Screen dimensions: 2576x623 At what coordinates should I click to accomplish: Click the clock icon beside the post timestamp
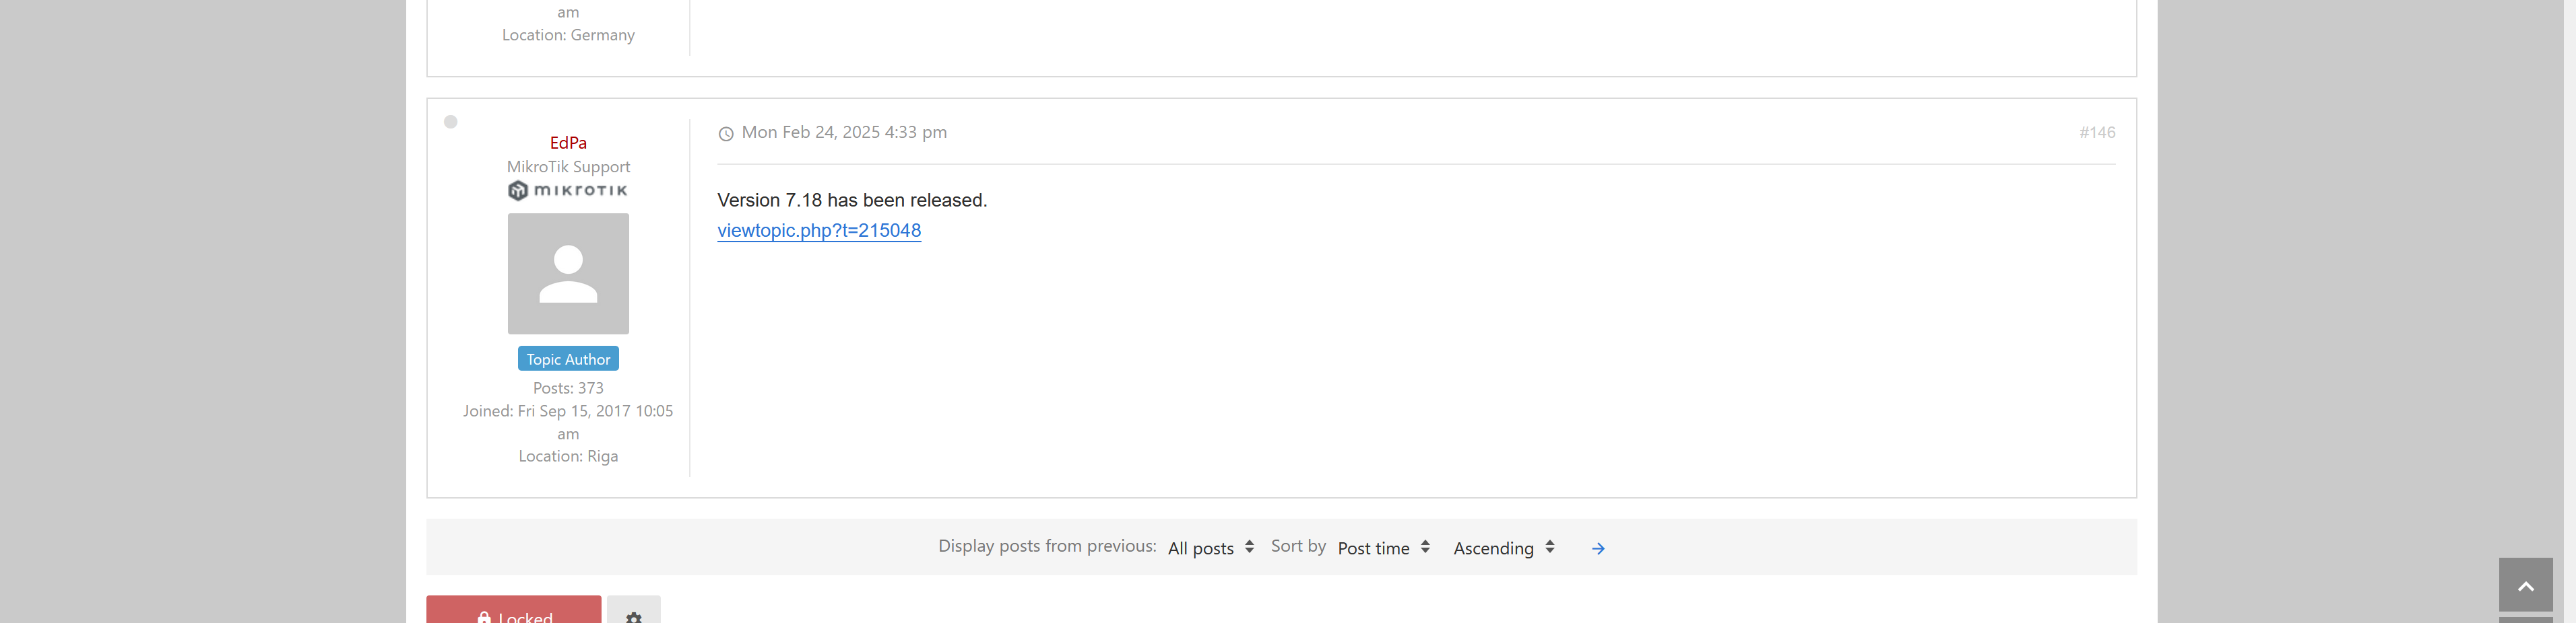(x=726, y=132)
